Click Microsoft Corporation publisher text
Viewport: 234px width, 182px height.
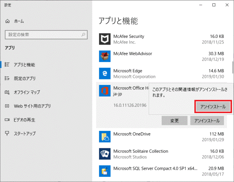[x=134, y=77]
